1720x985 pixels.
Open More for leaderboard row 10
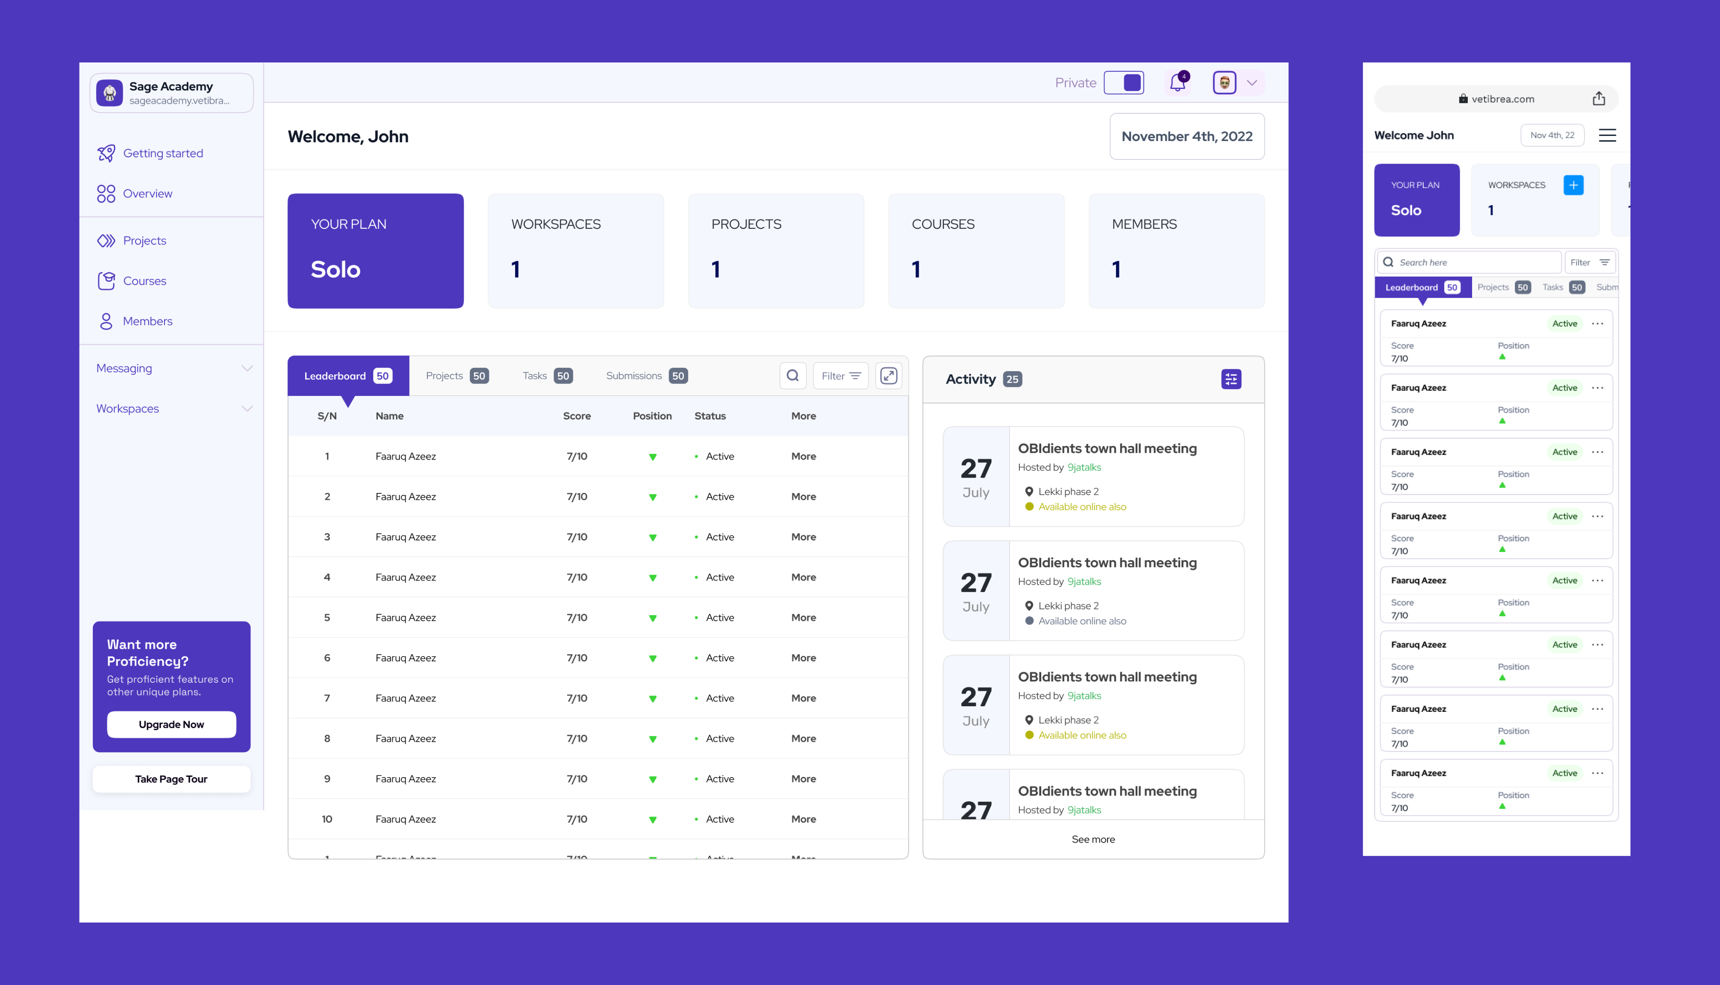pos(804,819)
